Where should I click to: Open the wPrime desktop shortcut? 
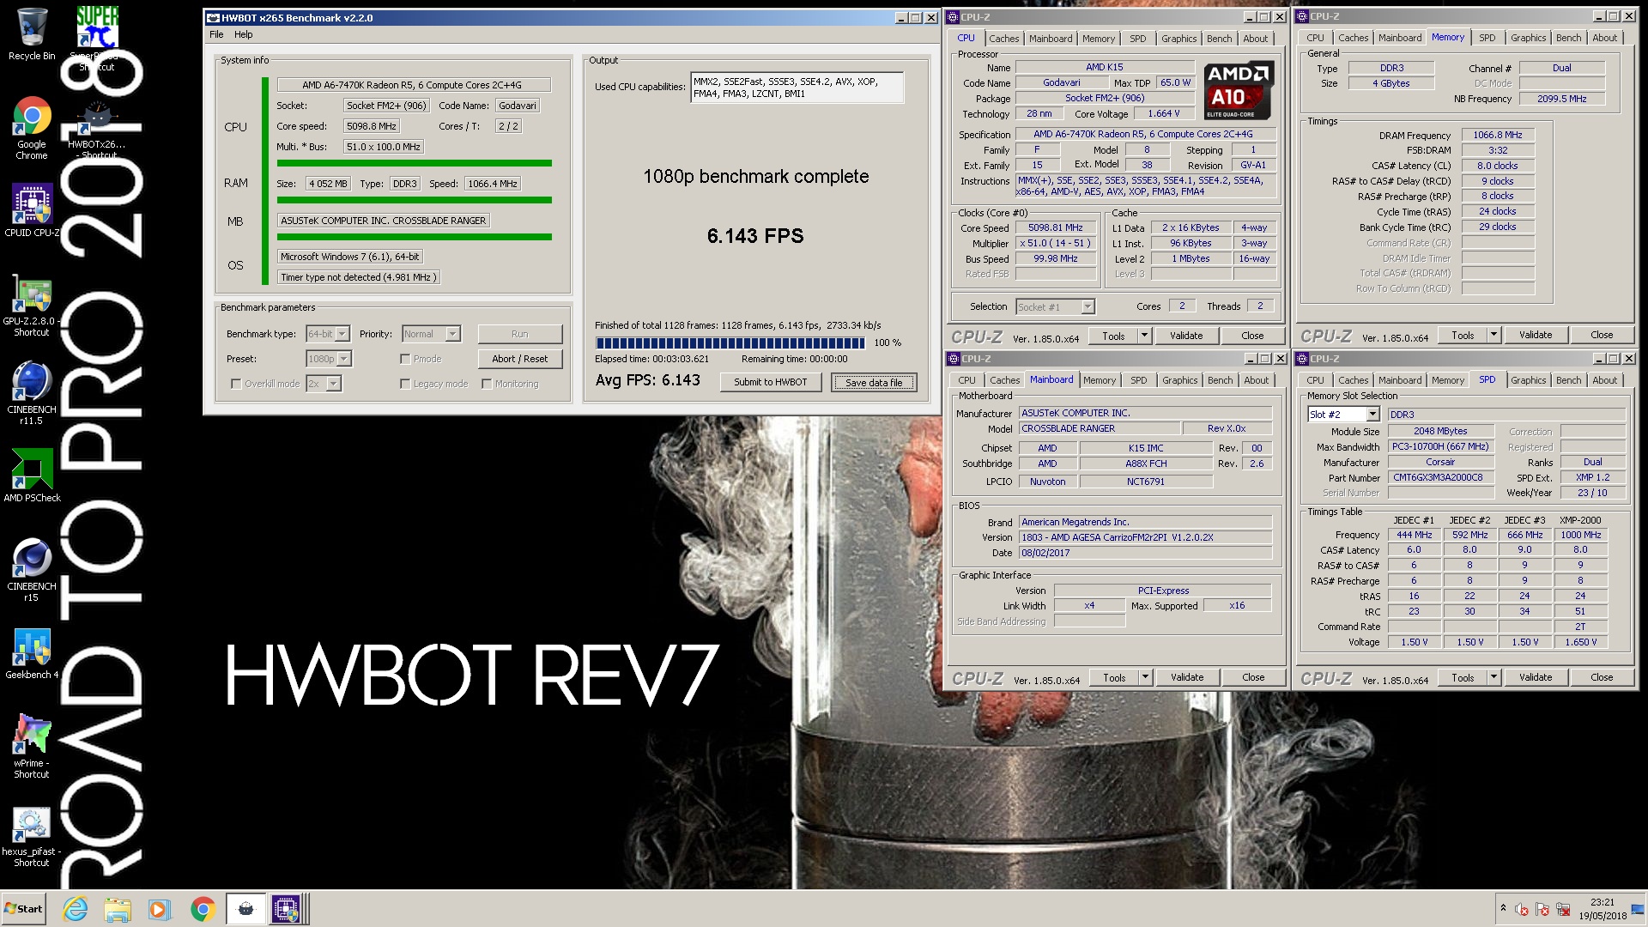pyautogui.click(x=32, y=746)
